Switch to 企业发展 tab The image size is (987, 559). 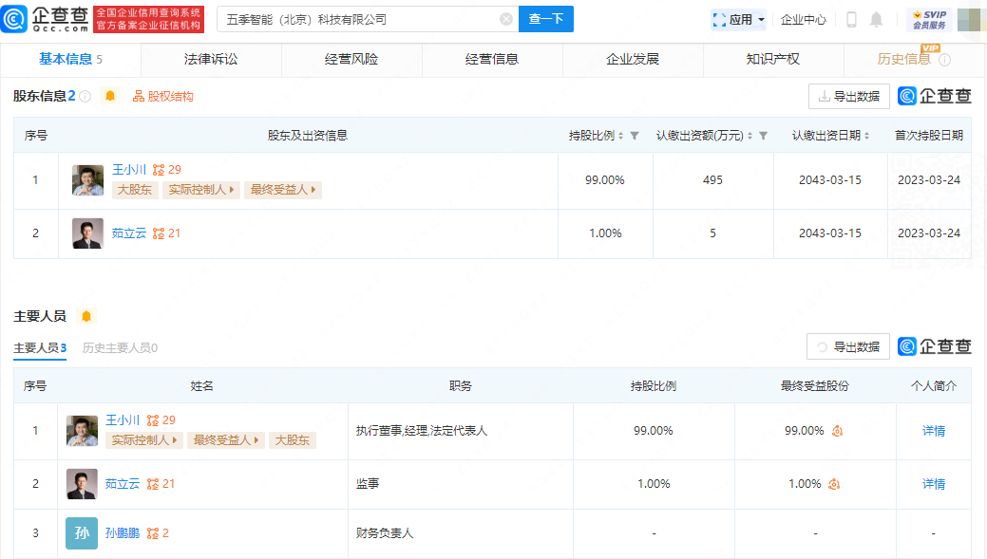(x=633, y=59)
